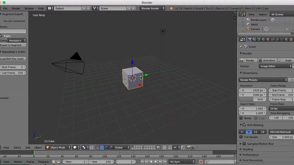Open the Render properties tab icon
294x165 pixels.
coord(249,39)
